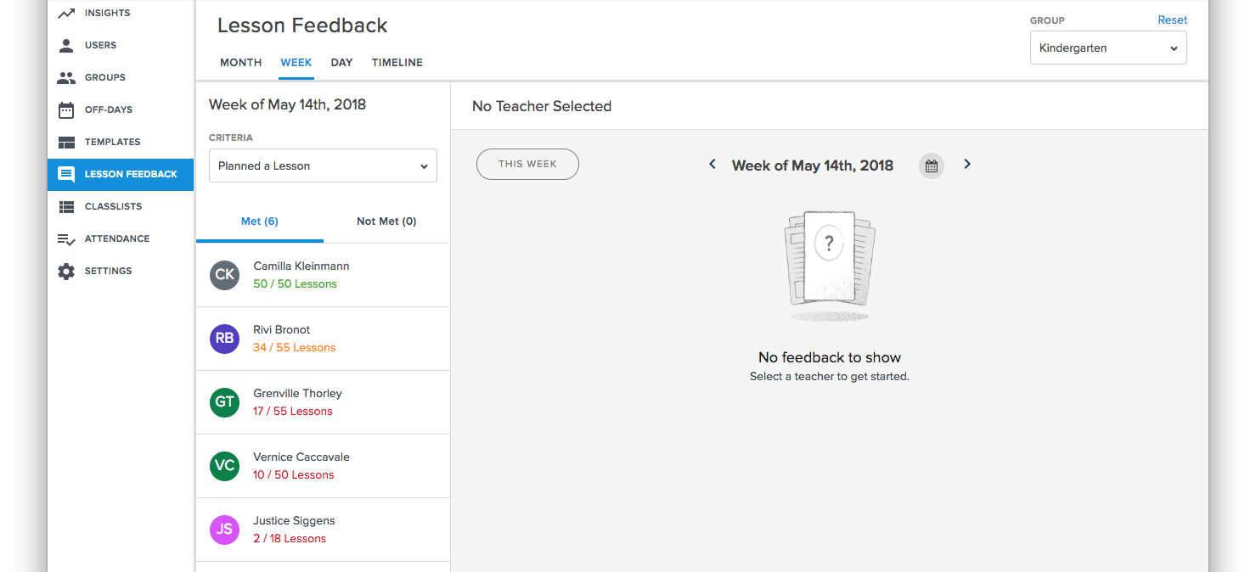Open the Off-Days section label
The width and height of the screenshot is (1256, 572).
(x=109, y=109)
